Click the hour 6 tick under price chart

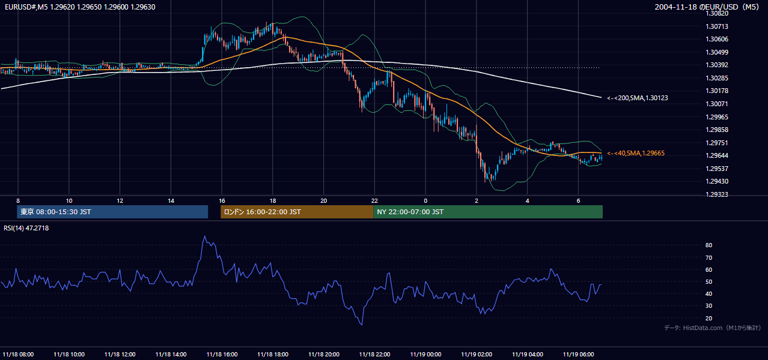[578, 200]
